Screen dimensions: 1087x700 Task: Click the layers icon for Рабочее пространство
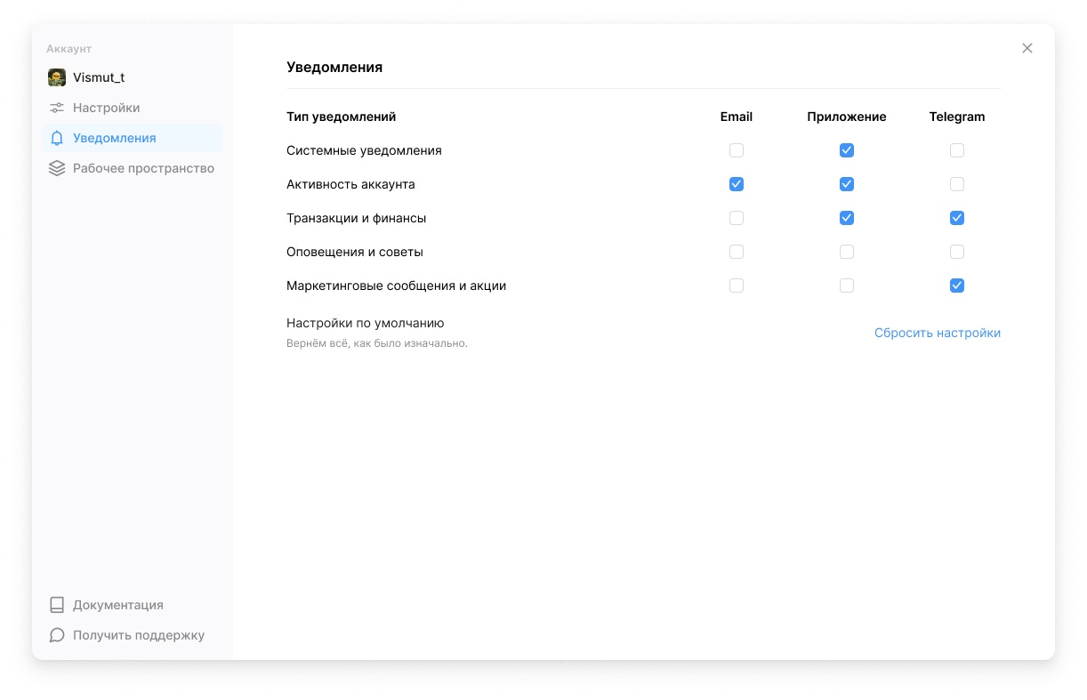click(56, 168)
